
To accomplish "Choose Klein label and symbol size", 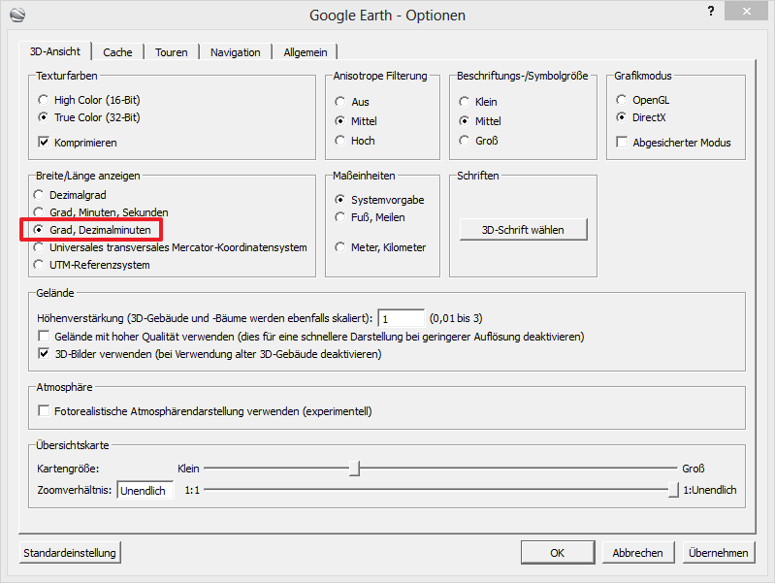I will 478,102.
